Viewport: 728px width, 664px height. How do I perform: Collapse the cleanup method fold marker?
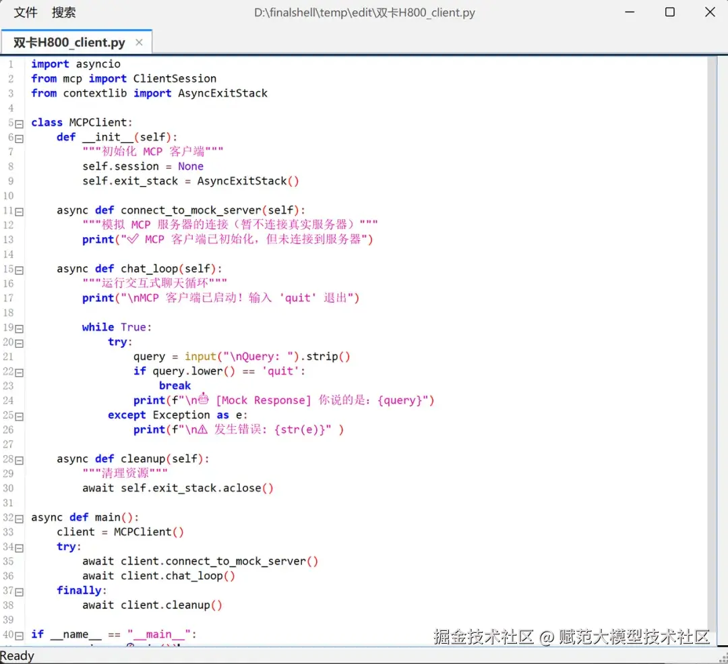click(x=19, y=460)
